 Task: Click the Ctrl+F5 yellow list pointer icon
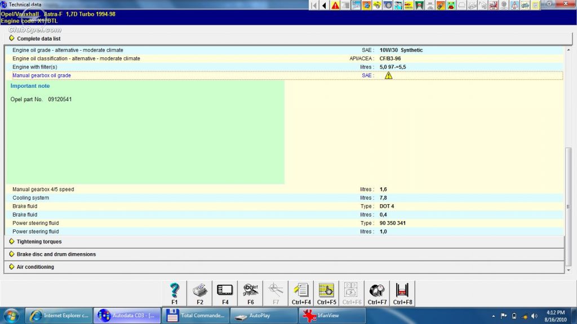coord(327,294)
